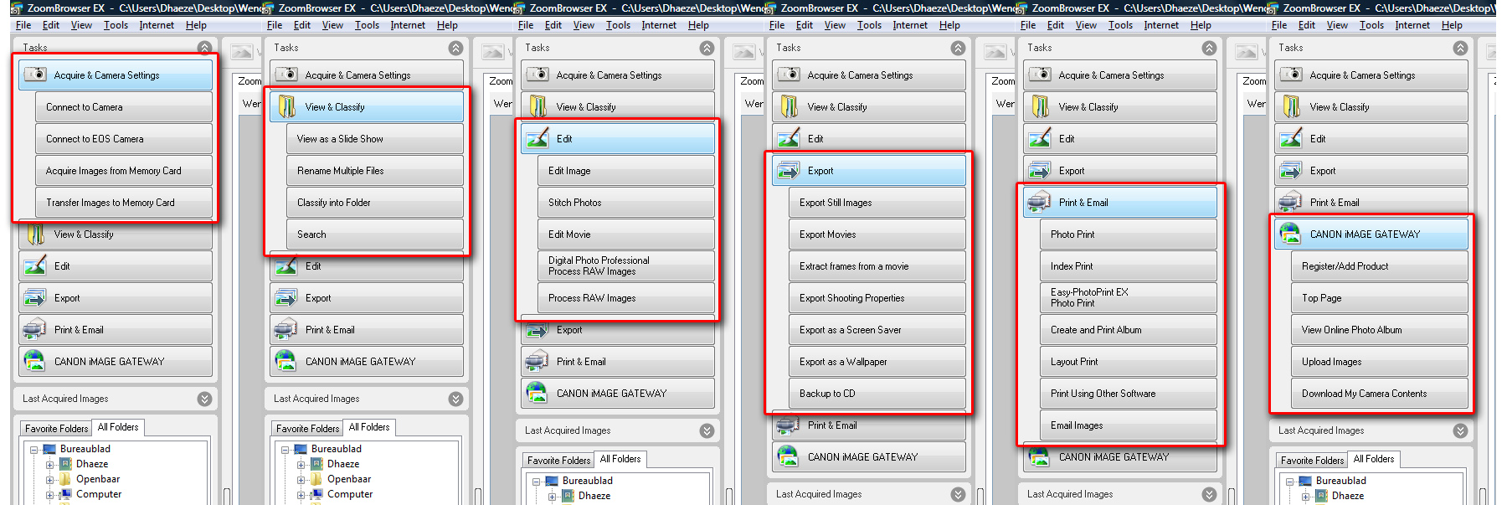Click camera icon in window showing View Online Photo Album
The height and width of the screenshot is (505, 1507).
pyautogui.click(x=1291, y=75)
